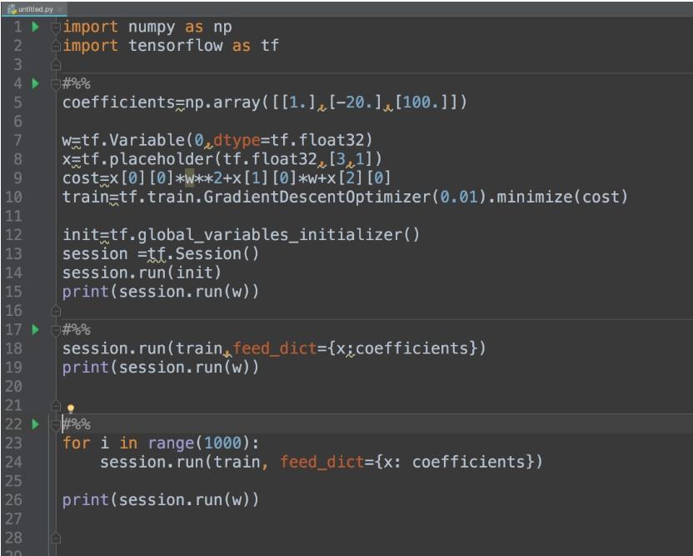Toggle fold end marker at line 28

point(56,538)
